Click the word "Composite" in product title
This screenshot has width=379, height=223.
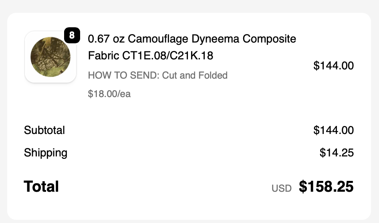tap(270, 39)
